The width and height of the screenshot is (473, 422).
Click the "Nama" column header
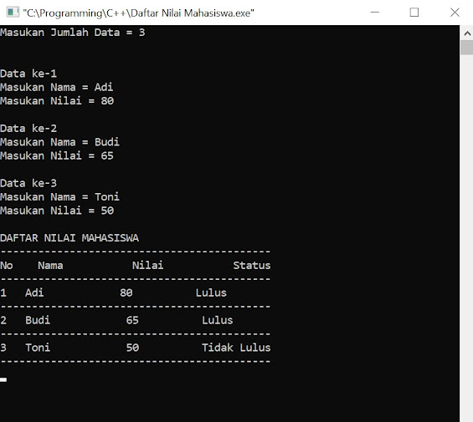pos(50,266)
